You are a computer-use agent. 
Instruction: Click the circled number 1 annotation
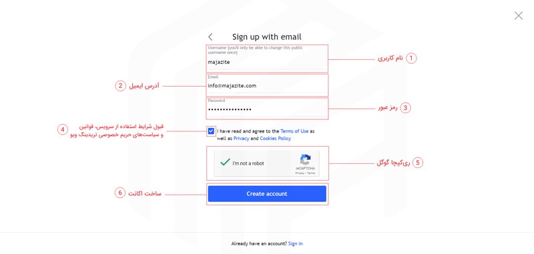(411, 58)
